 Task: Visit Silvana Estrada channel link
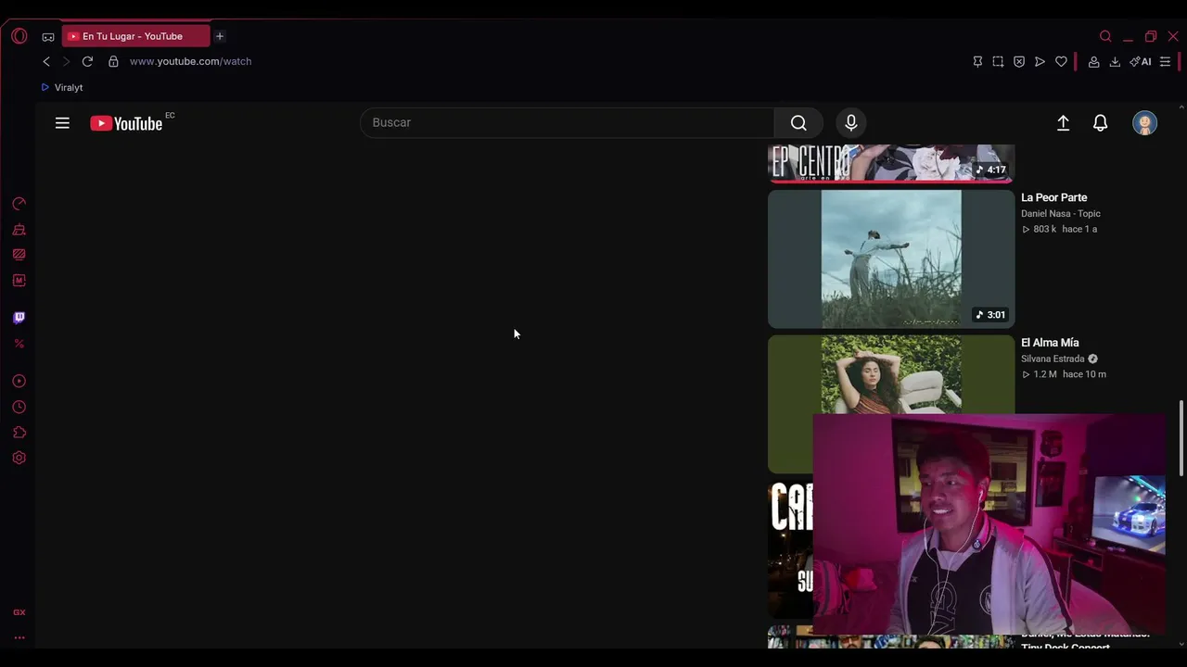coord(1053,359)
